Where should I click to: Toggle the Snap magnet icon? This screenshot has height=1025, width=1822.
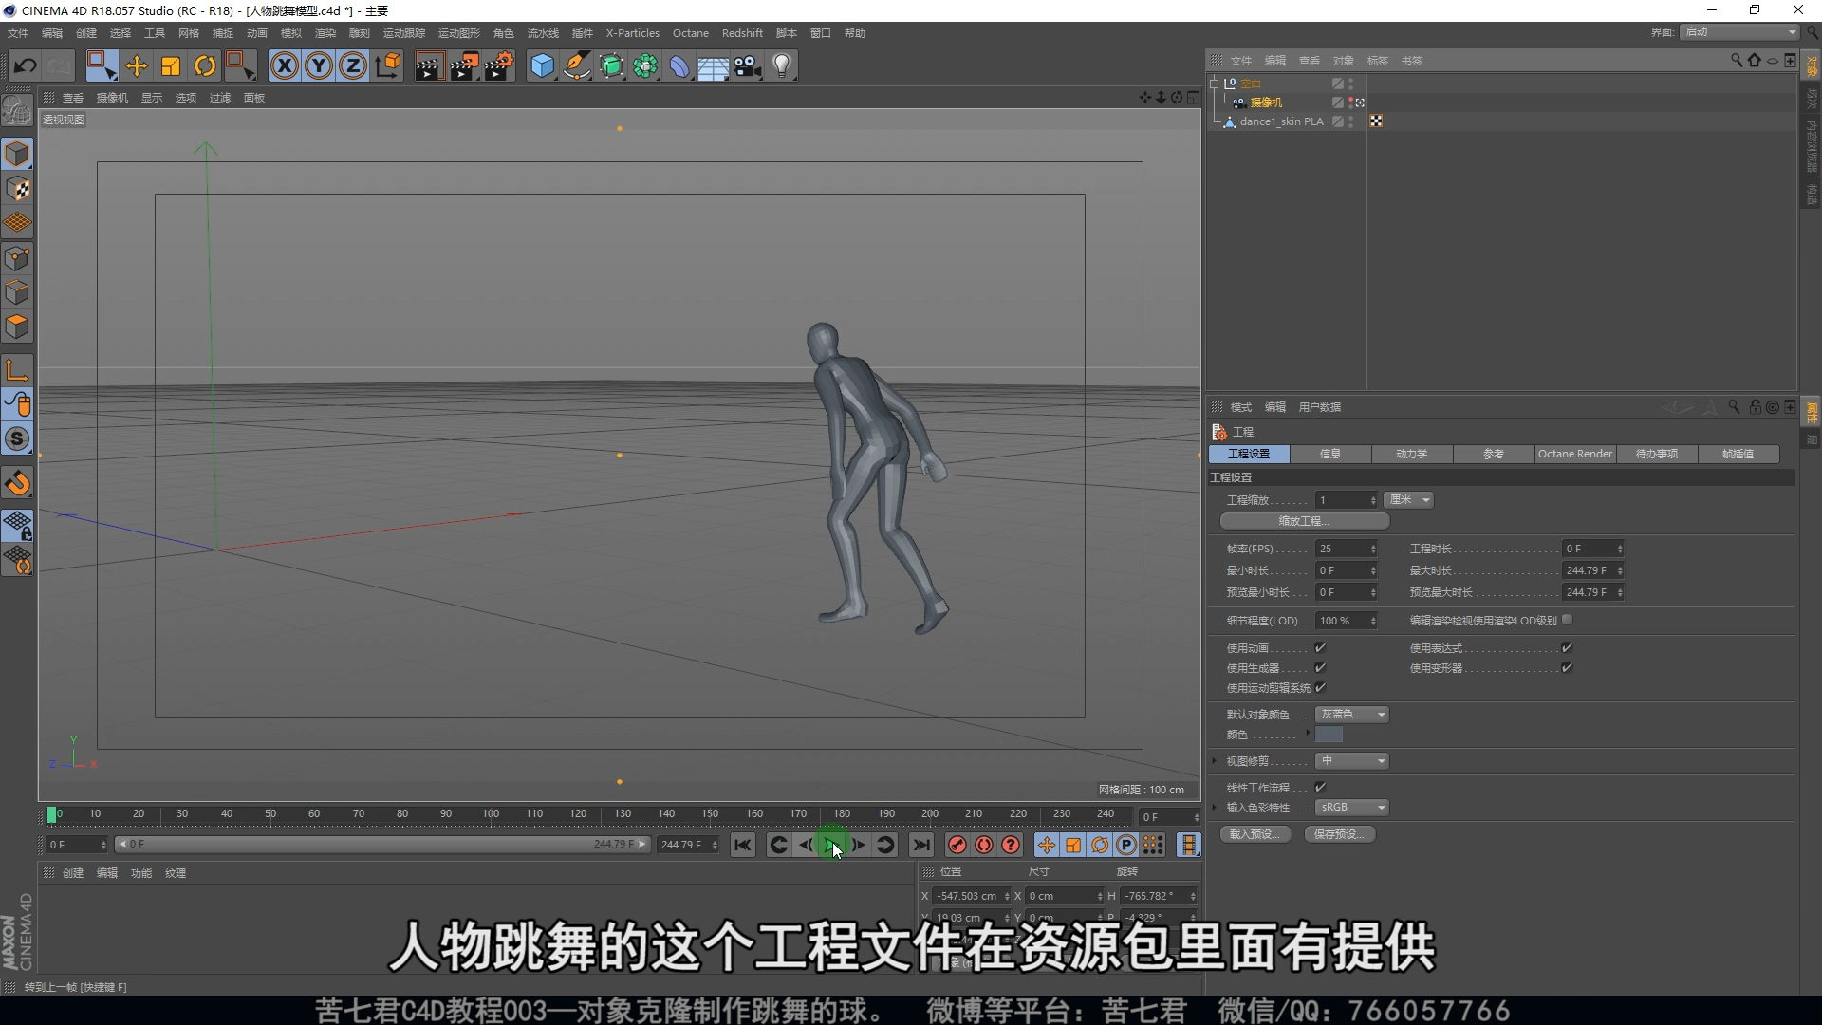[17, 483]
